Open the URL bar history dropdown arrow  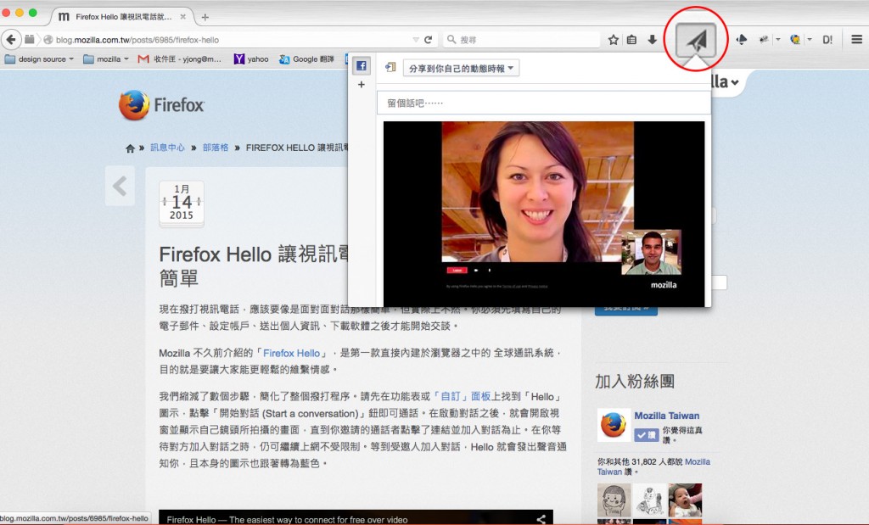[416, 40]
